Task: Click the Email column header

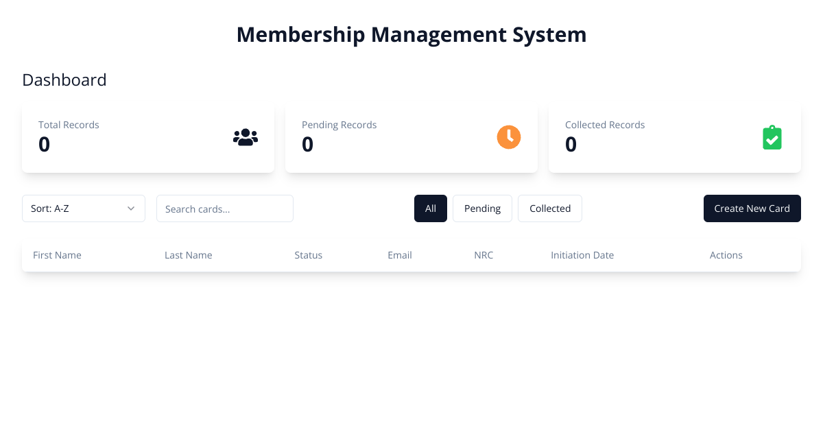Action: [x=400, y=255]
